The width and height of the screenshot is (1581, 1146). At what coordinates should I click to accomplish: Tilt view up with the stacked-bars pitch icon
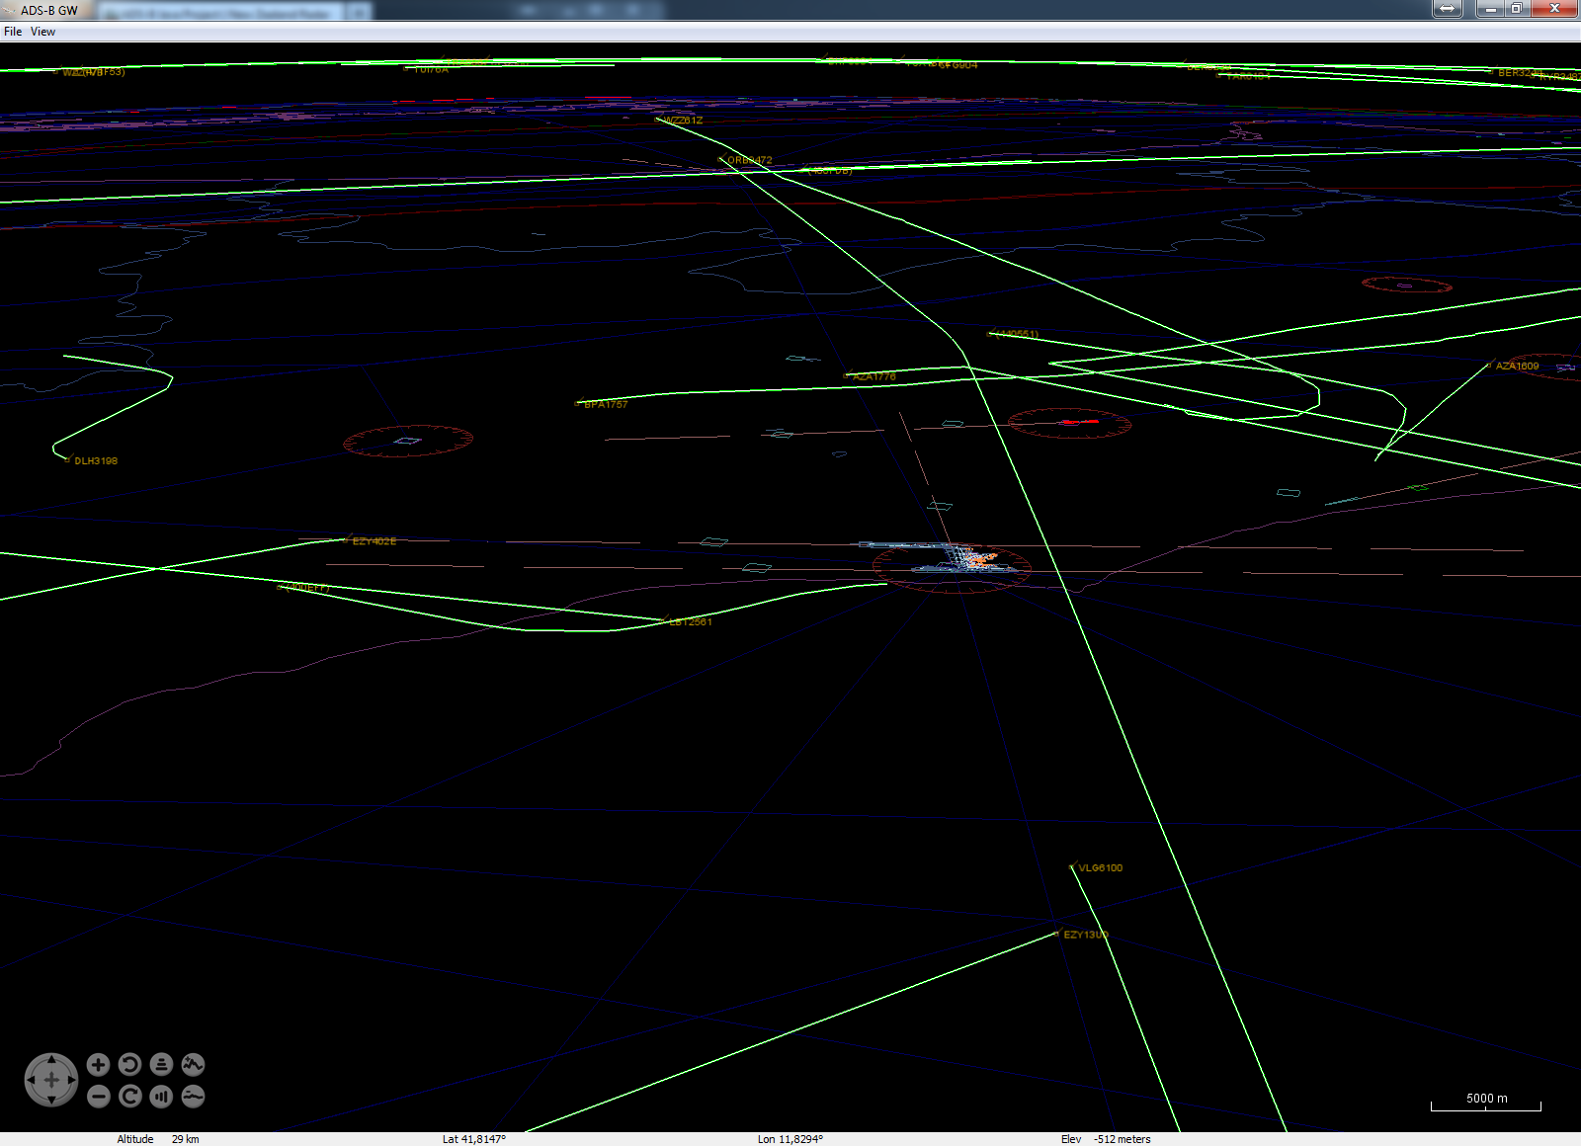pyautogui.click(x=161, y=1064)
